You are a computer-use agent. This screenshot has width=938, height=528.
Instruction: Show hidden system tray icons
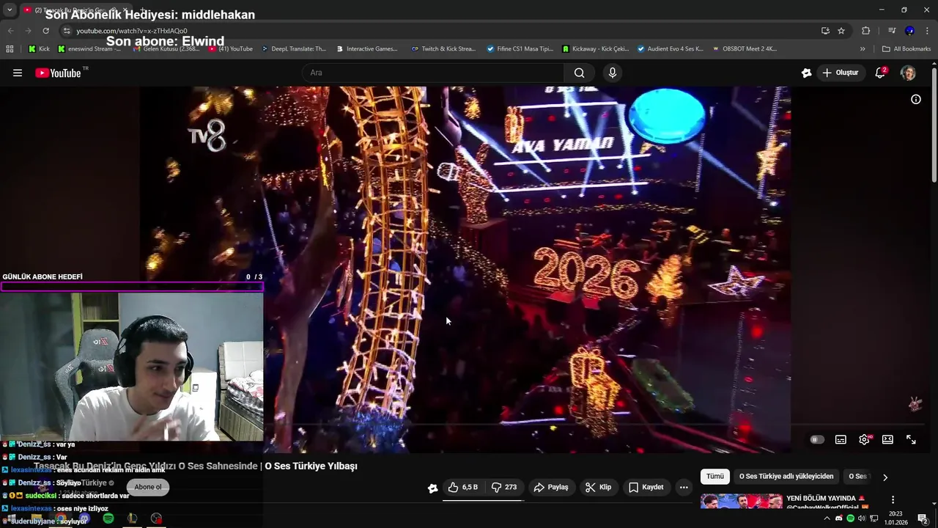tap(827, 518)
